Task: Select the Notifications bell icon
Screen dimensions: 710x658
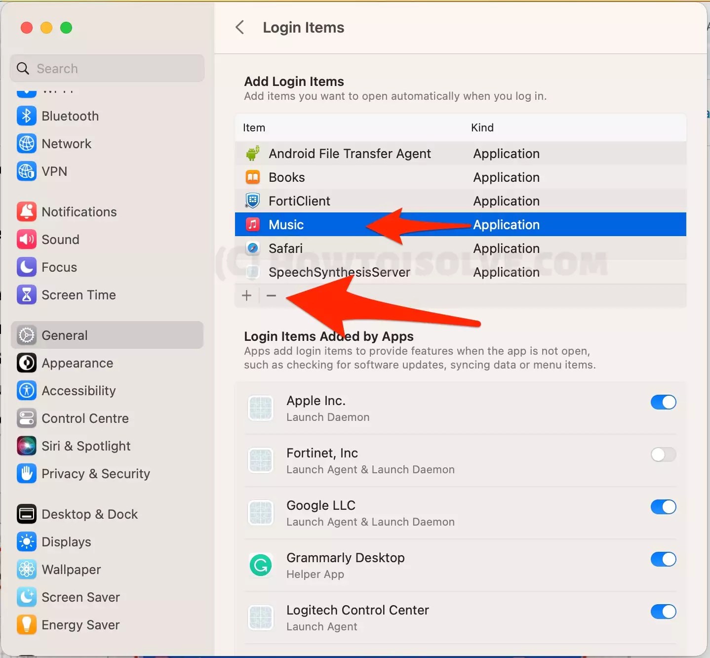Action: (27, 211)
